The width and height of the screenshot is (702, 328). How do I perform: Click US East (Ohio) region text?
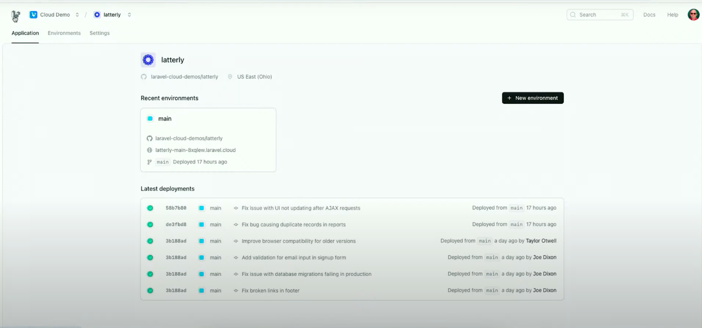point(255,77)
